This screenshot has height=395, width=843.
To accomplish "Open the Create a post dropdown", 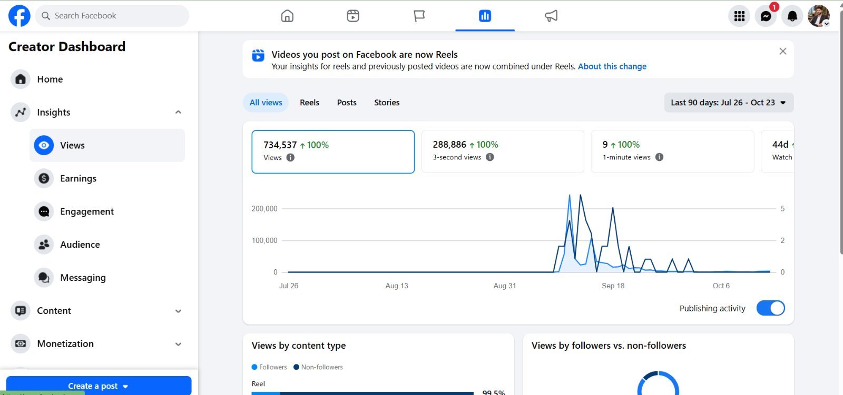I will tap(99, 386).
